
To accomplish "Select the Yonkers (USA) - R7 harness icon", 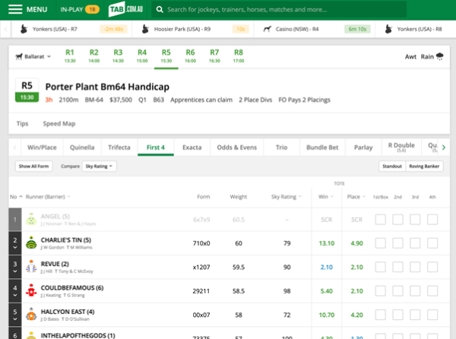I will [x=24, y=29].
